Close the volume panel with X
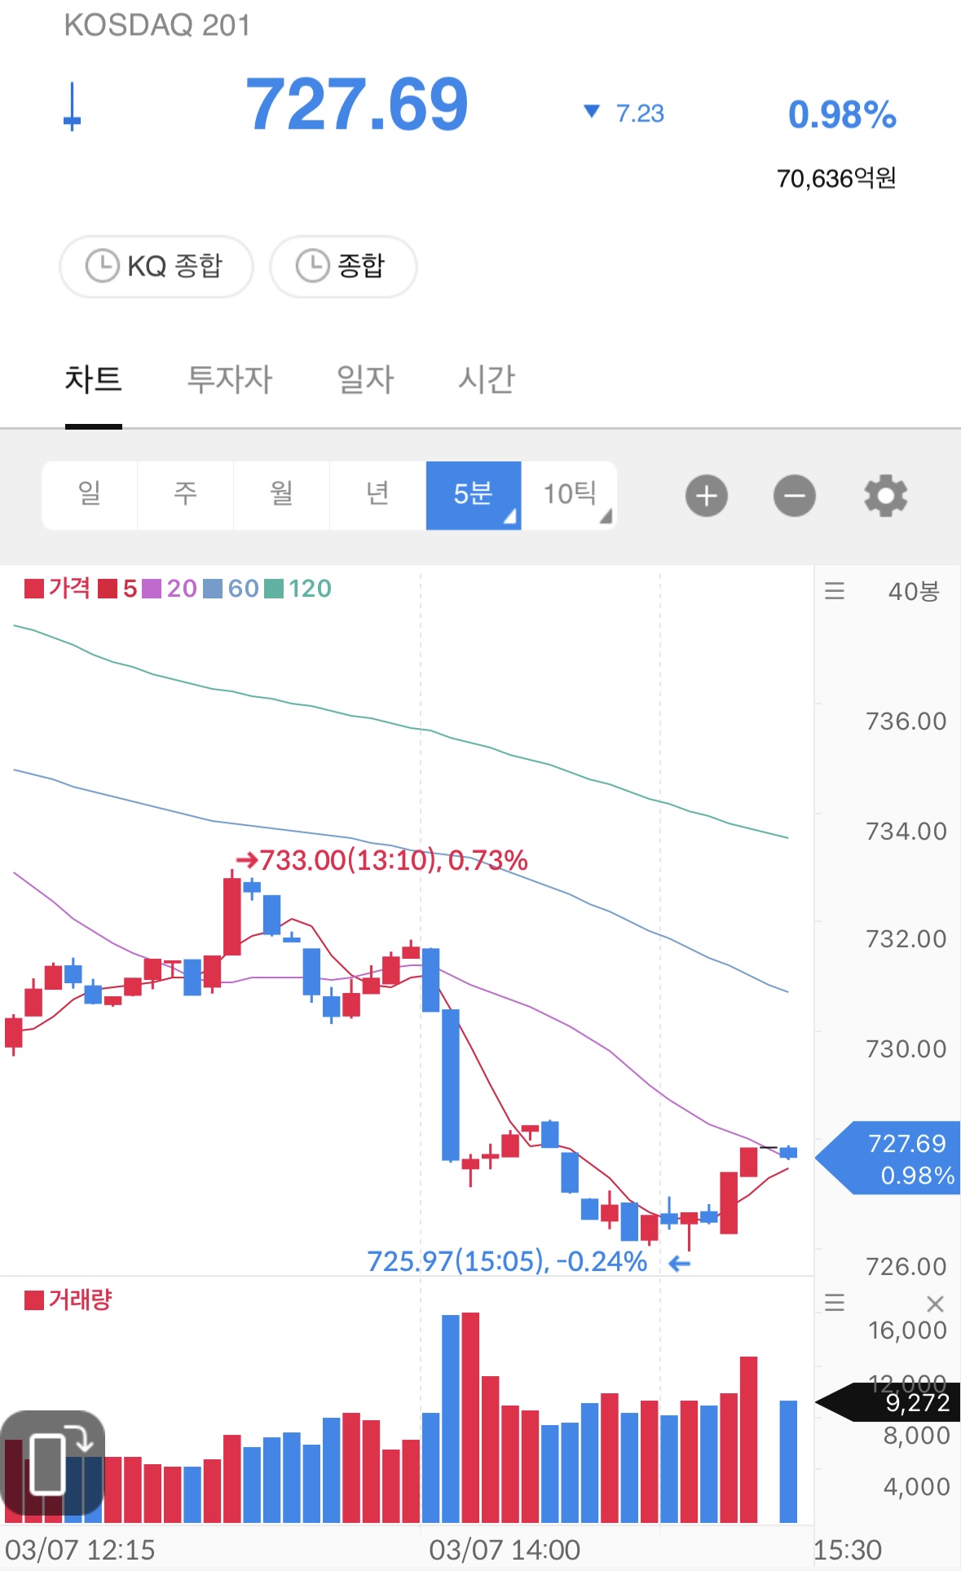 pos(935,1304)
